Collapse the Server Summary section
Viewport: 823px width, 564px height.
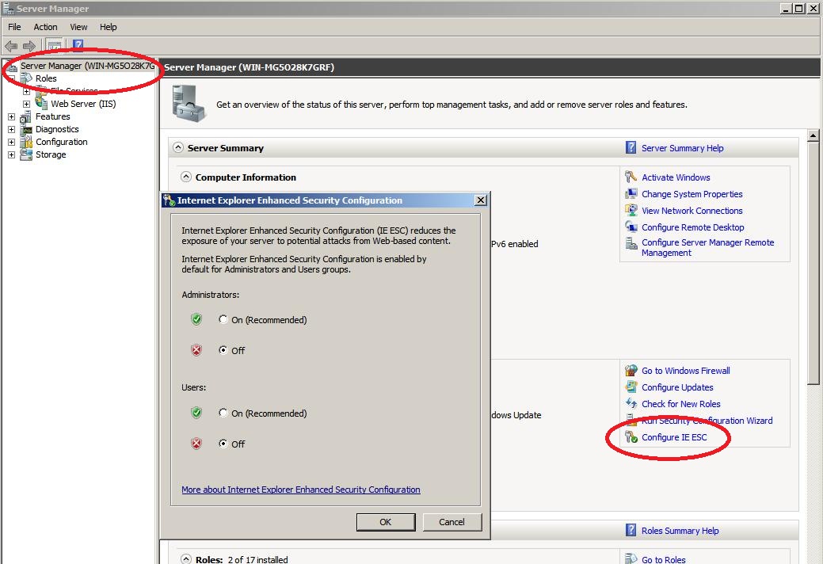coord(178,147)
